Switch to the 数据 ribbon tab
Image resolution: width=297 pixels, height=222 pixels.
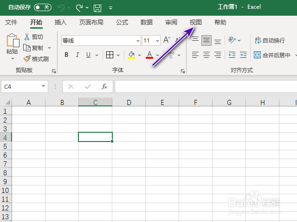coord(147,22)
